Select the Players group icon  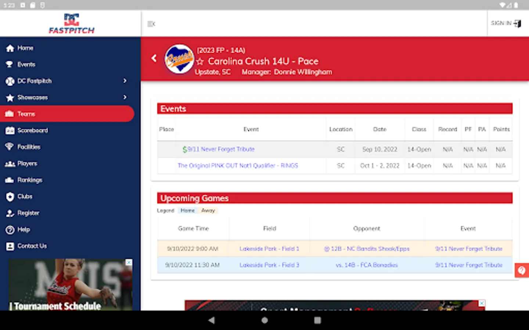10,164
